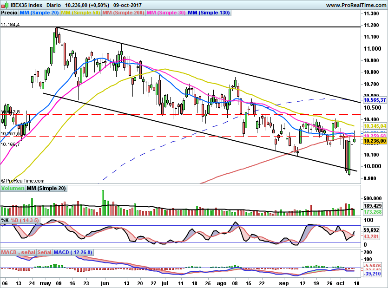
Task: Click the IBEX35 Index title
Action: (26, 5)
